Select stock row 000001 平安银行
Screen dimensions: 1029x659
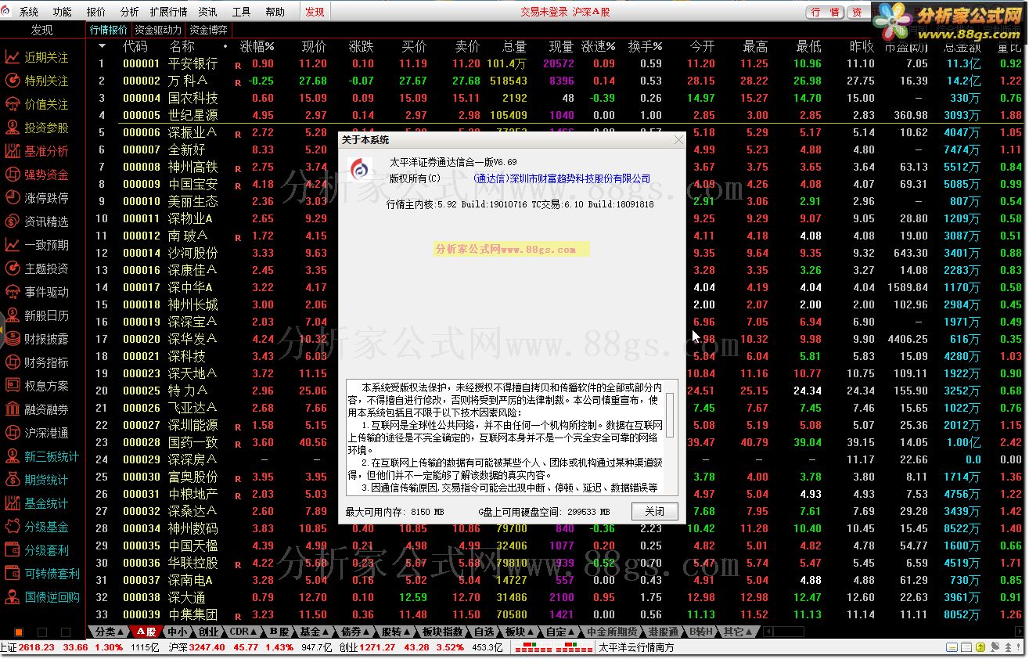pyautogui.click(x=556, y=63)
